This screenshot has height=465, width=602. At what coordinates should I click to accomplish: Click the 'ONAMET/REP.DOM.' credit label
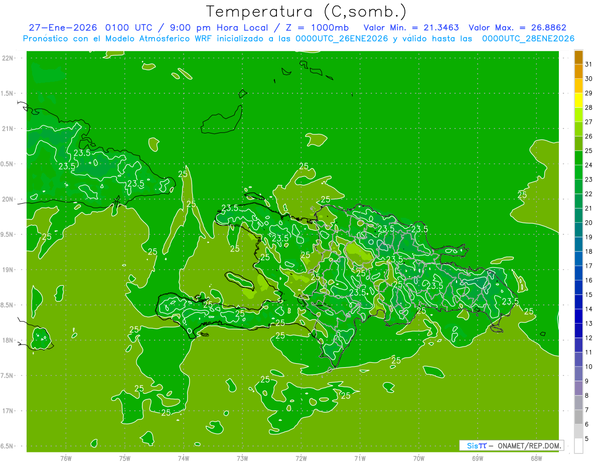pos(530,445)
